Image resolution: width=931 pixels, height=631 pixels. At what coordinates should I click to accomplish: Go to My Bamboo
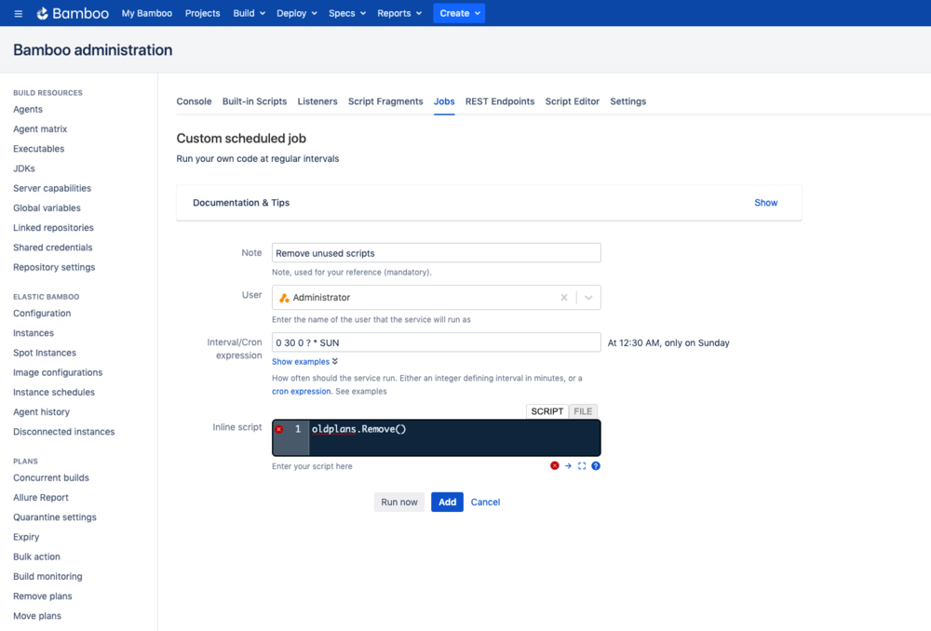click(147, 13)
